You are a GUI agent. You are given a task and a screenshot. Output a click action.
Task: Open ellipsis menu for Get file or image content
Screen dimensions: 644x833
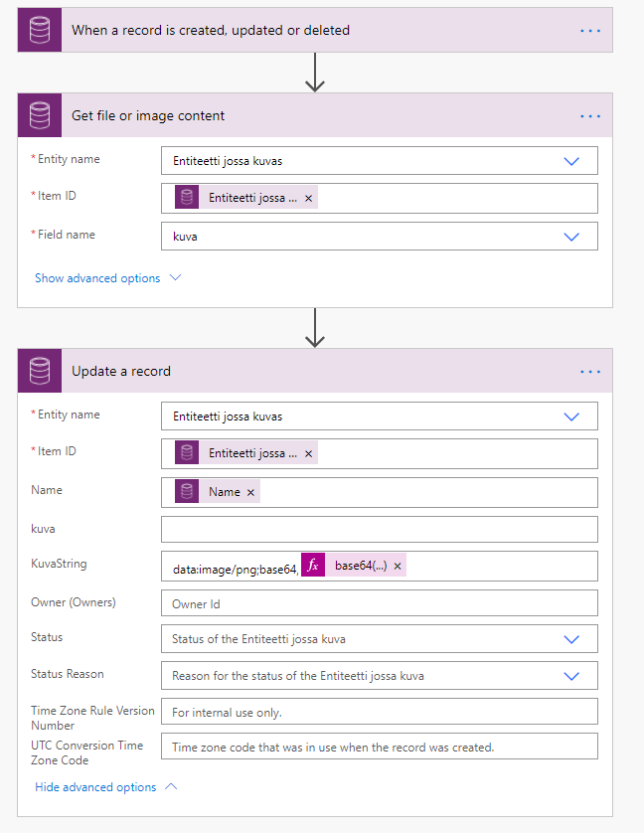pos(590,115)
